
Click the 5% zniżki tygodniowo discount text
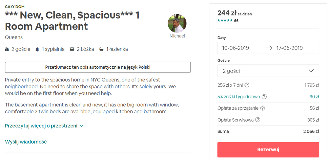239,97
